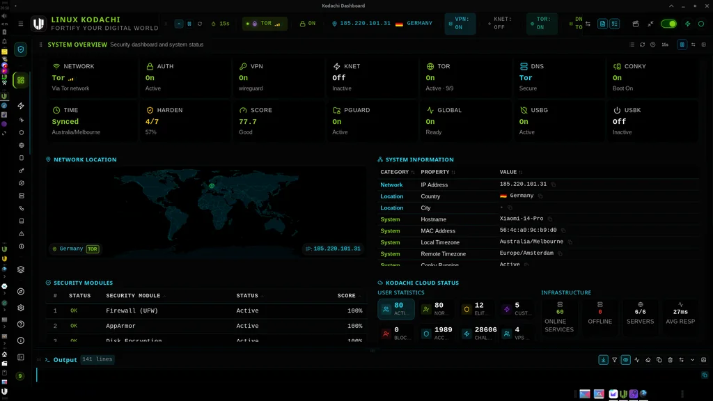Open the warning triangle sidebar section
The width and height of the screenshot is (713, 401).
tap(22, 234)
